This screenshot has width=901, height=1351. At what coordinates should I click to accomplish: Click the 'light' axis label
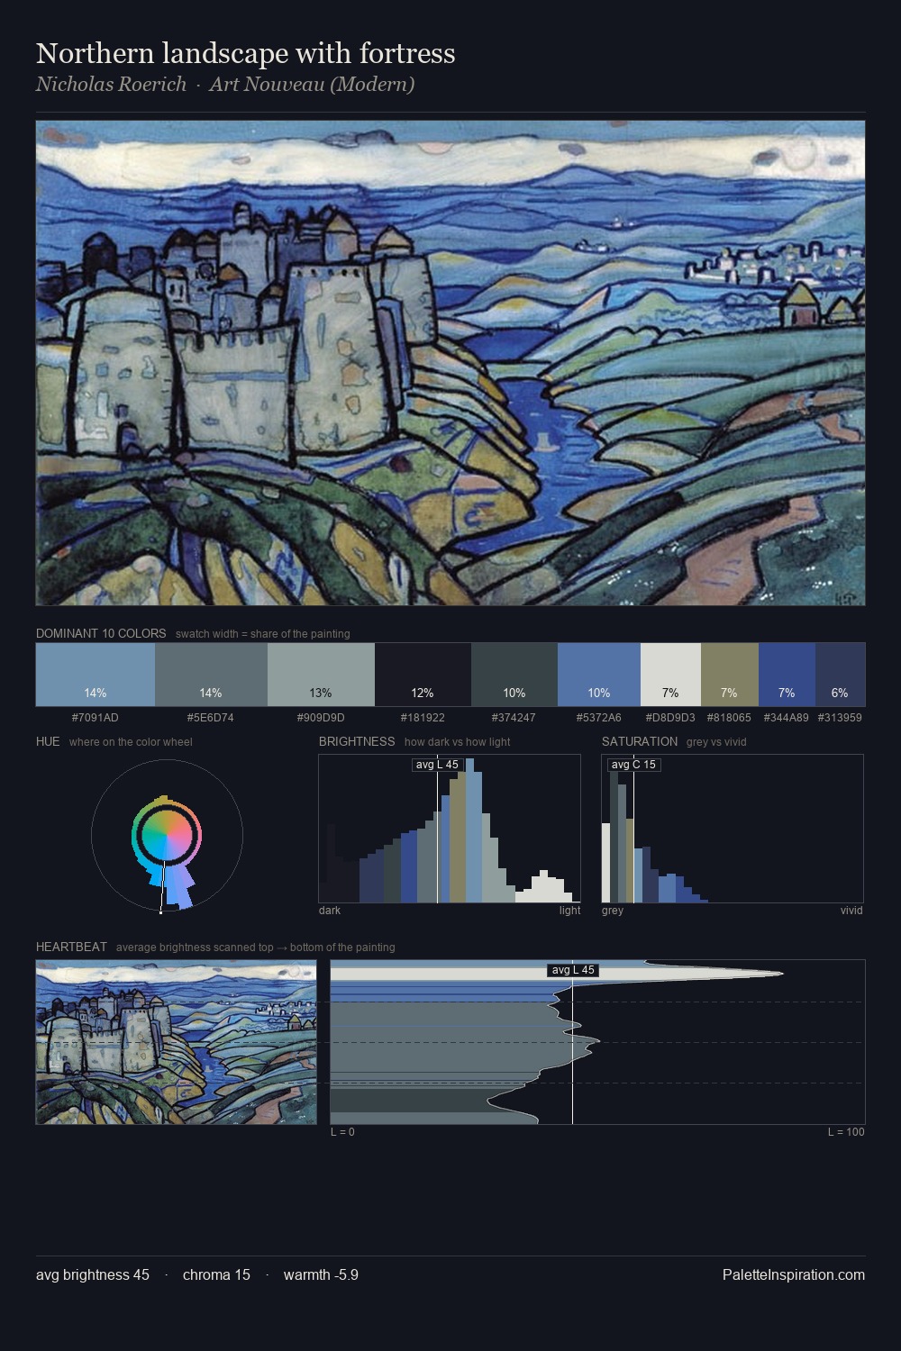(569, 910)
